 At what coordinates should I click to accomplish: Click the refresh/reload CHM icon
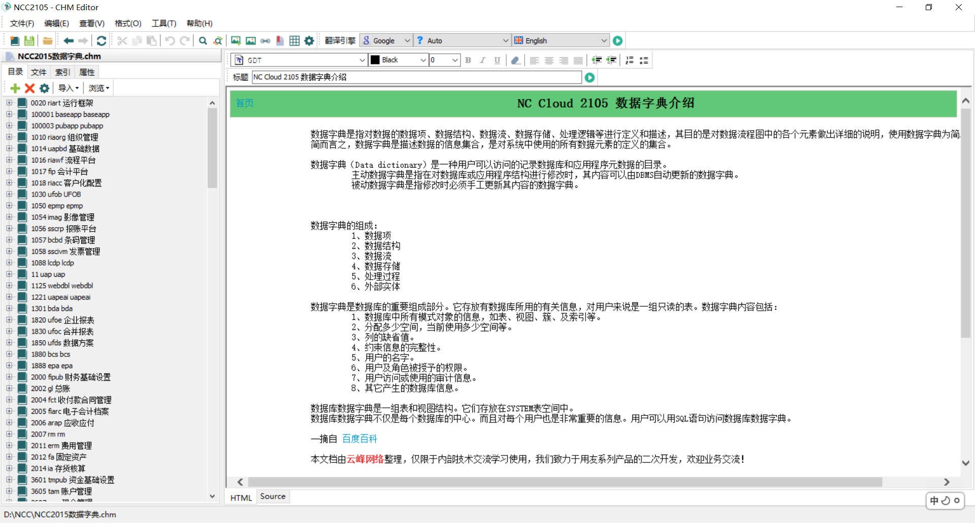point(101,41)
